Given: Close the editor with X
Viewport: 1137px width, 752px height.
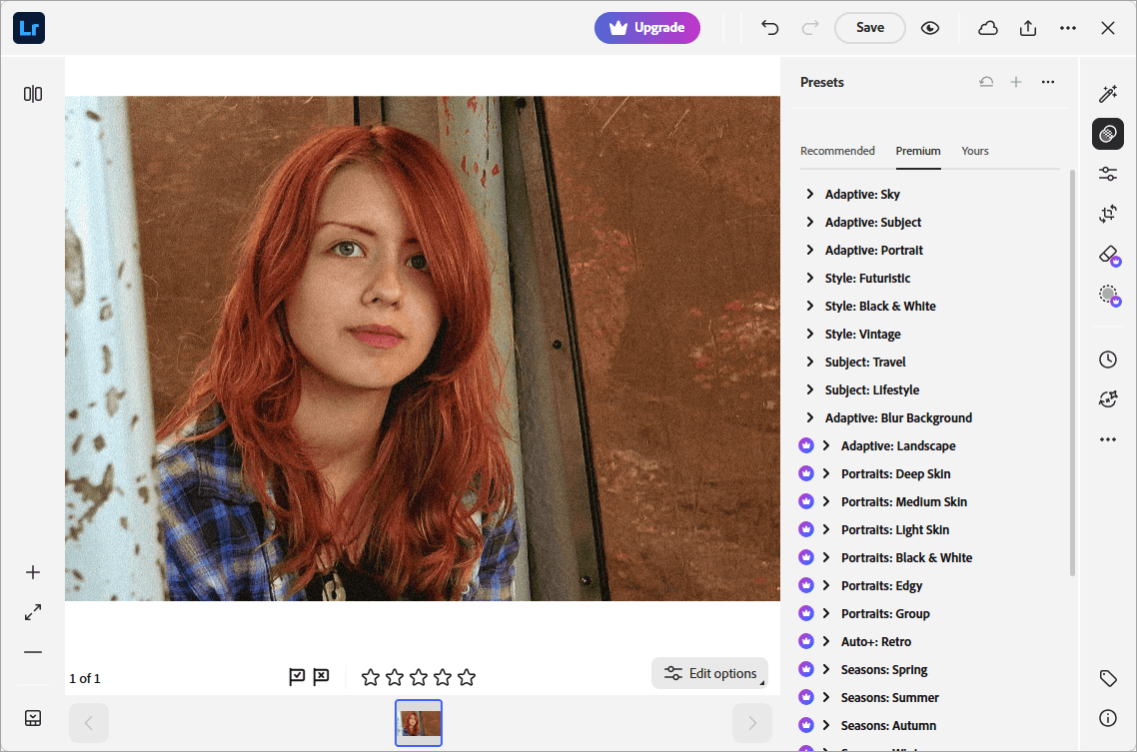Looking at the screenshot, I should 1107,28.
